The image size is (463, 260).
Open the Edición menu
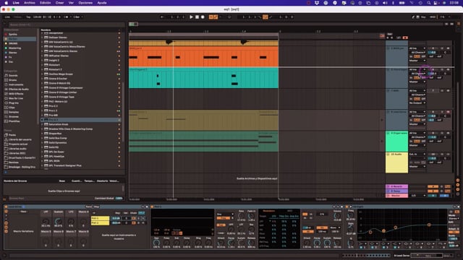(45, 3)
